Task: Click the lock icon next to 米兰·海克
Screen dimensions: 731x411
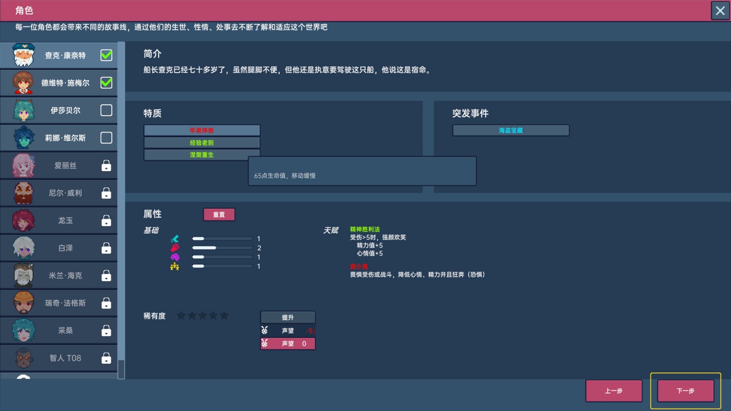Action: (x=106, y=275)
